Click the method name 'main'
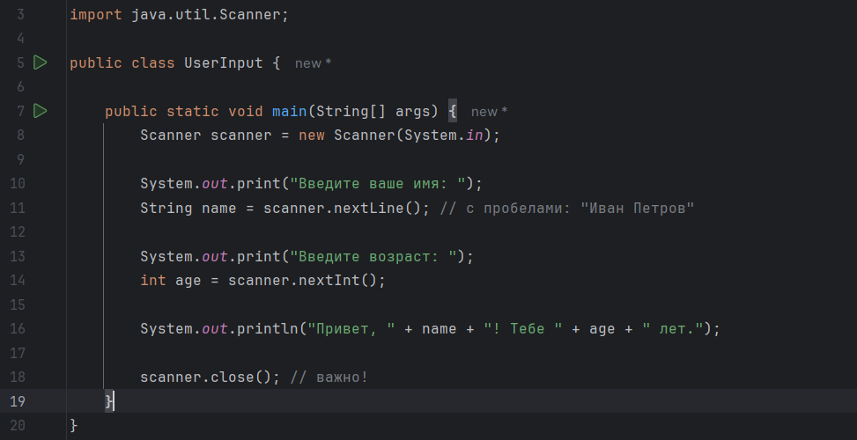The height and width of the screenshot is (440, 857). [x=290, y=112]
